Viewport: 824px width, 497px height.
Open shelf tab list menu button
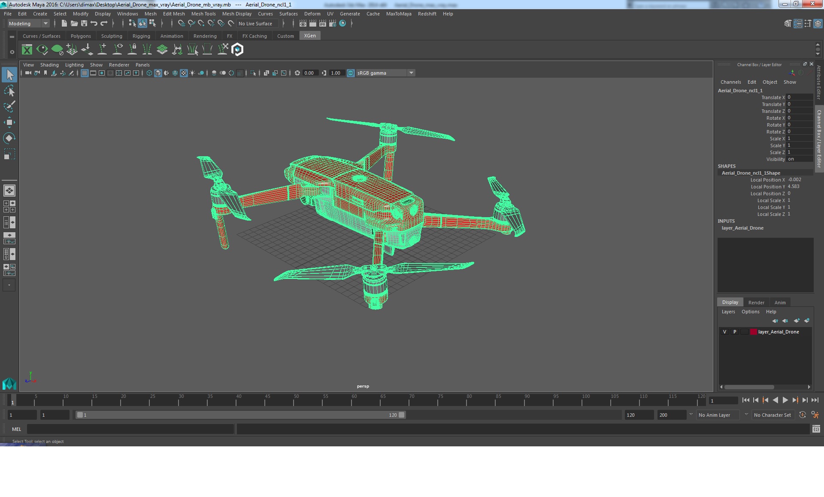[12, 37]
